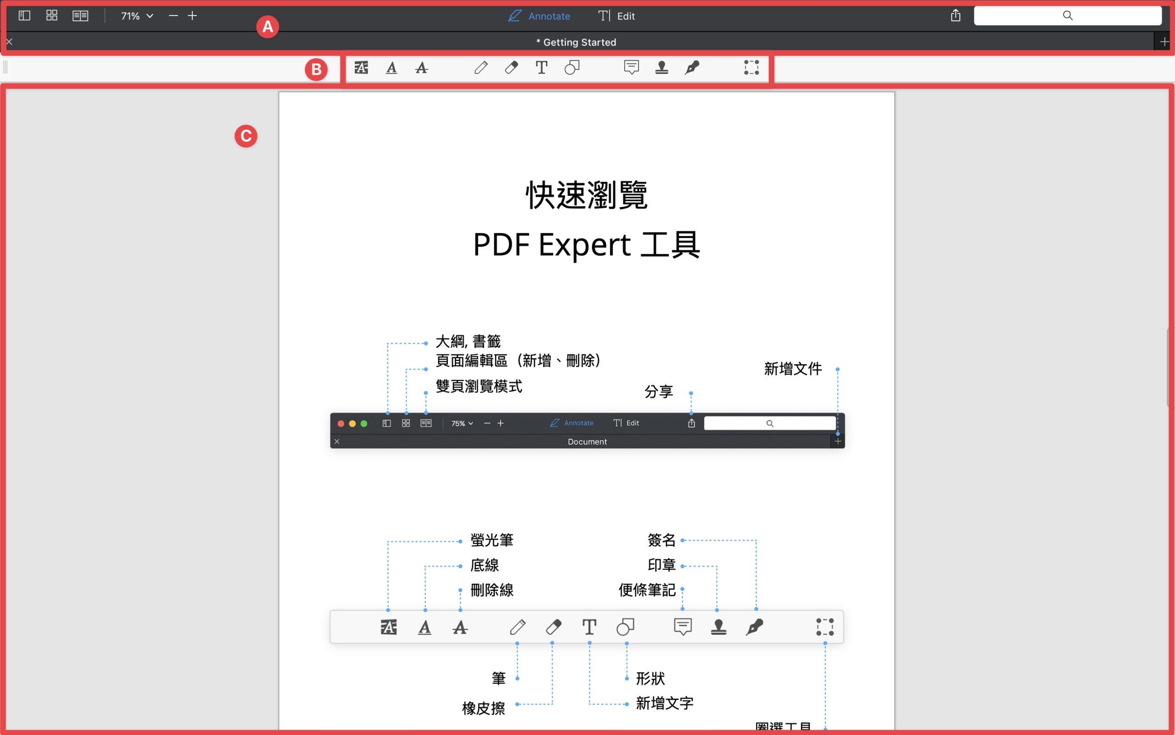
Task: Select the Highlight text tool
Action: point(361,67)
